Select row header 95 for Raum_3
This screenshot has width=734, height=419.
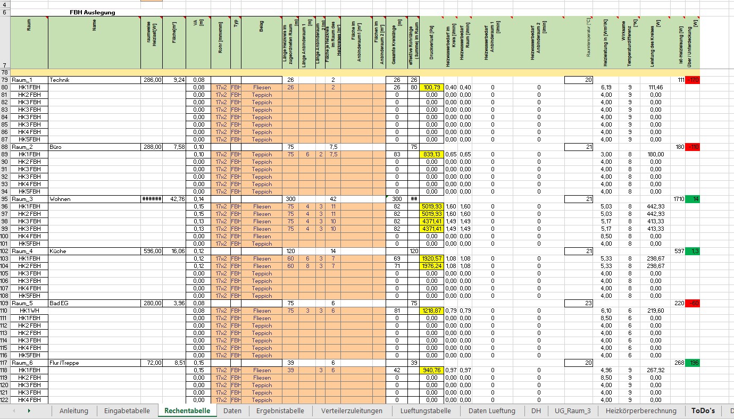[x=5, y=199]
